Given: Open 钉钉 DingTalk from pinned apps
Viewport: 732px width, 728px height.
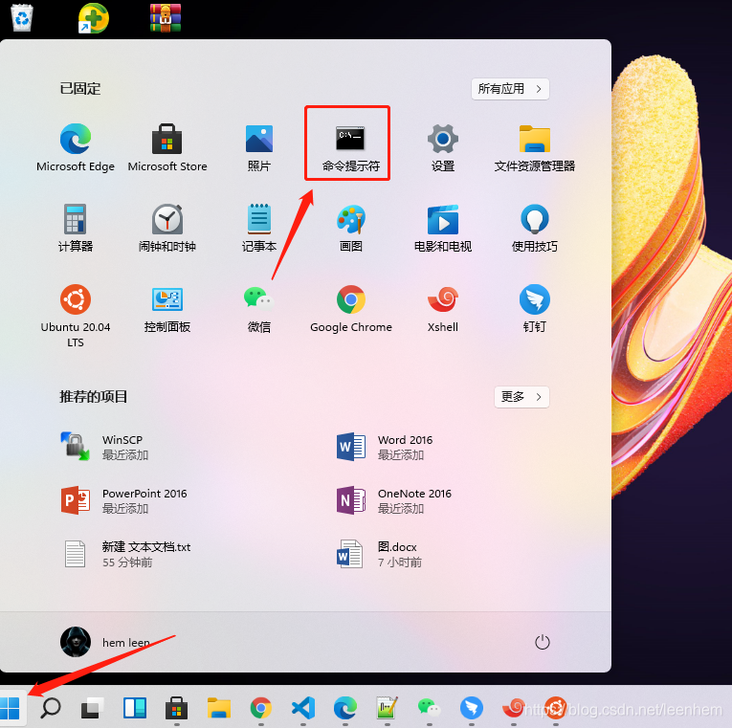Looking at the screenshot, I should pos(535,308).
